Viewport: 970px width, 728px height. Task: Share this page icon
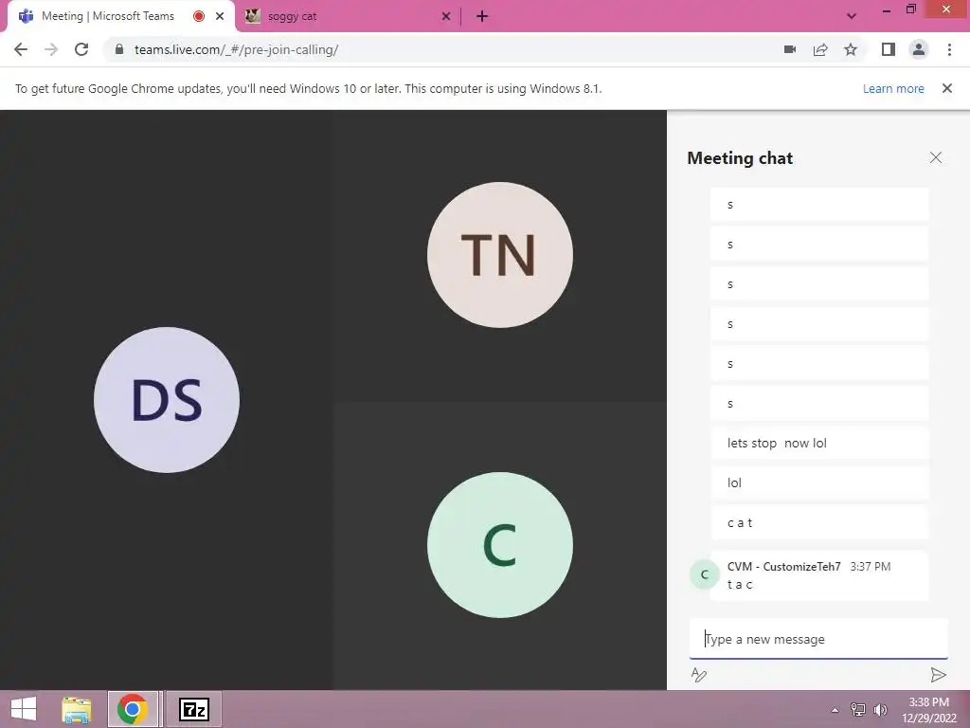(x=820, y=49)
